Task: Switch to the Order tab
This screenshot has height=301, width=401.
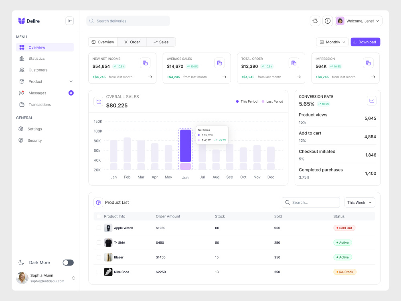Action: point(132,42)
